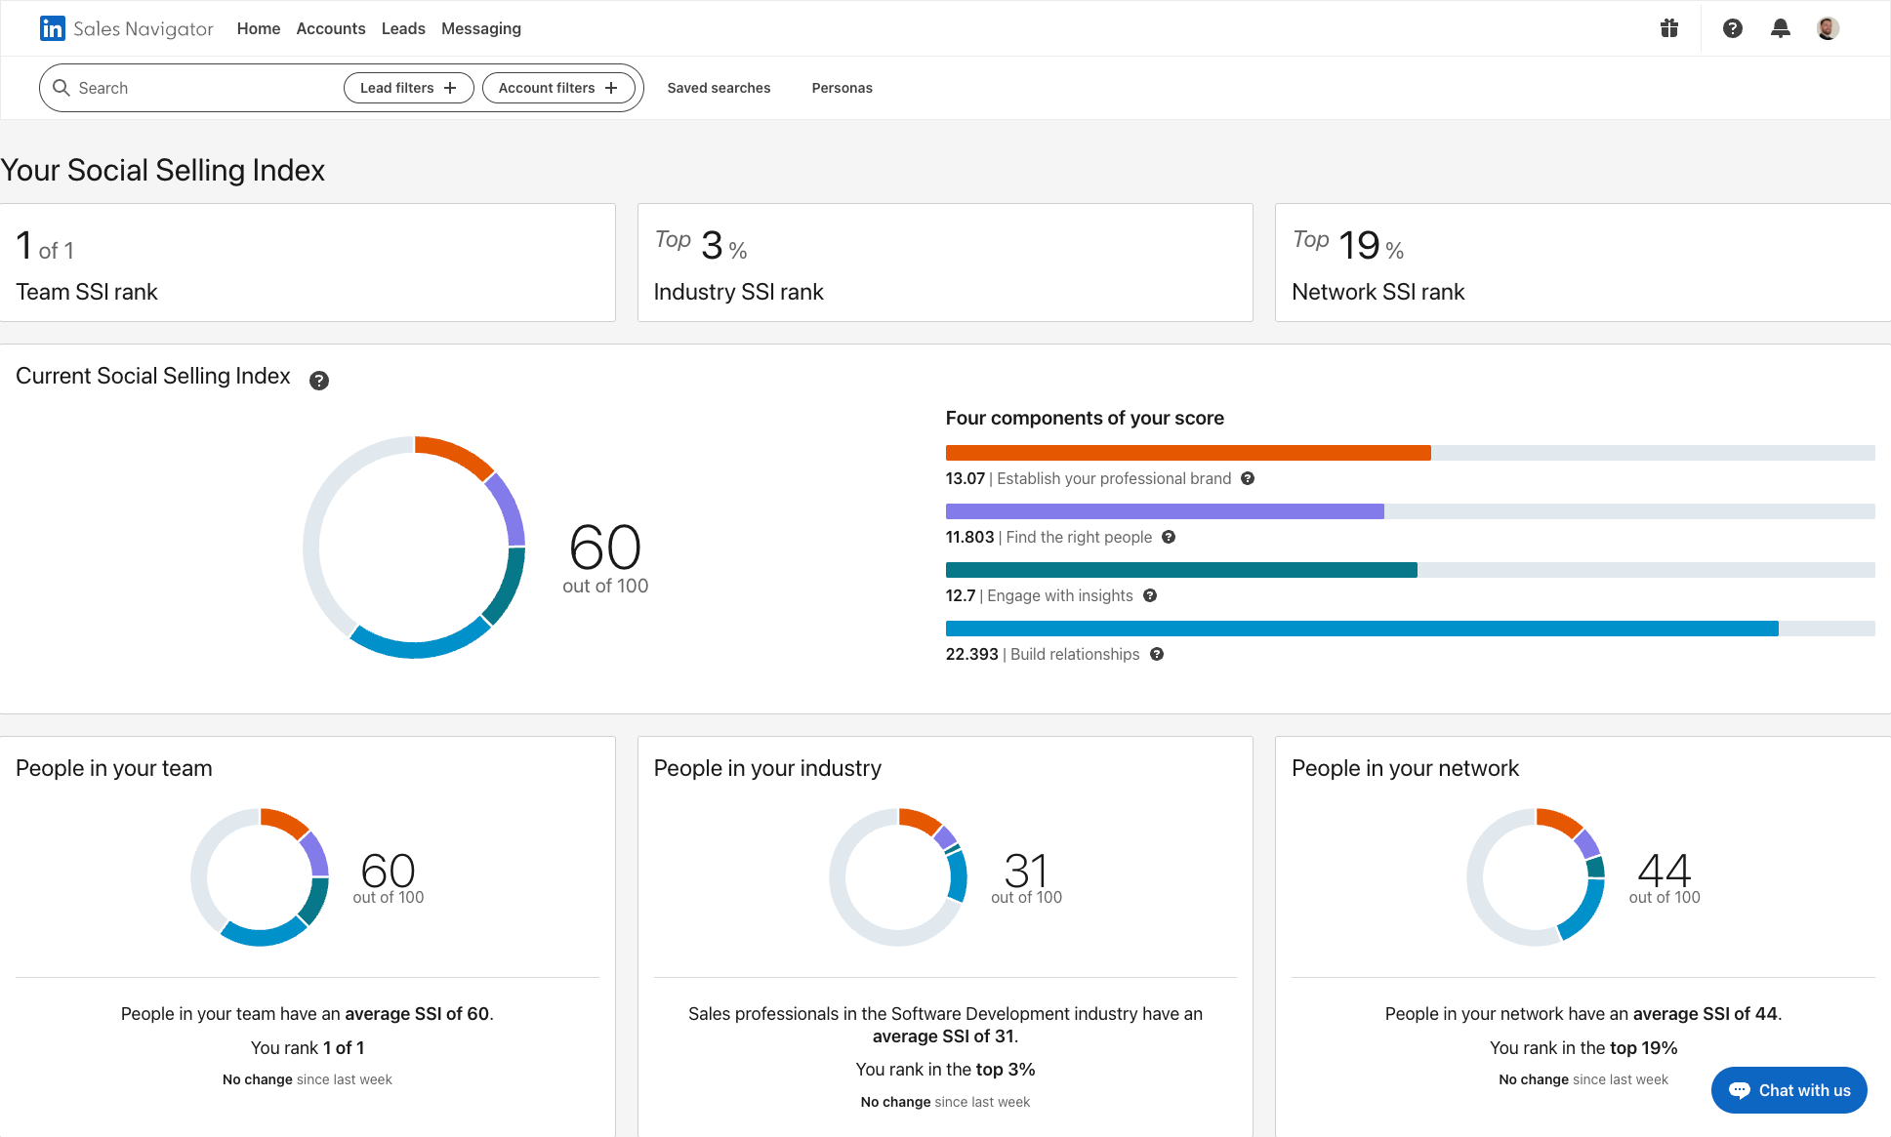Click info icon for Engage with insights
The width and height of the screenshot is (1891, 1137).
coord(1150,595)
